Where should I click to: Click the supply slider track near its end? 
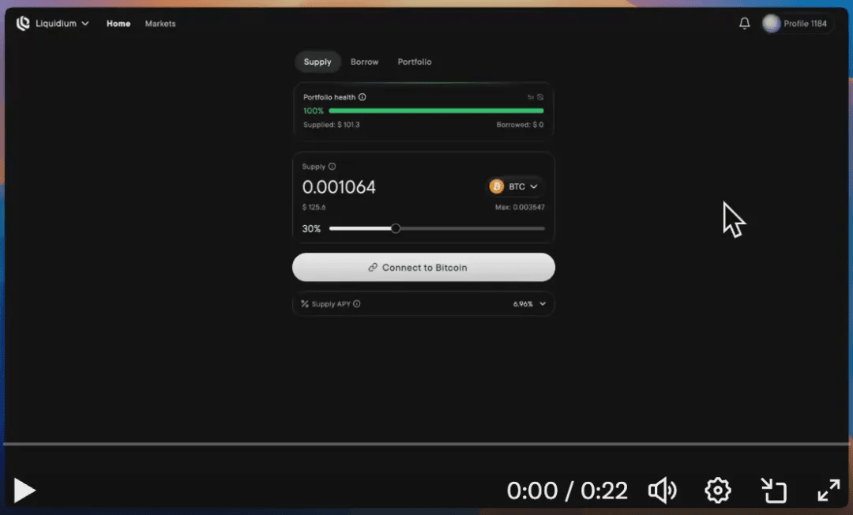(x=539, y=228)
